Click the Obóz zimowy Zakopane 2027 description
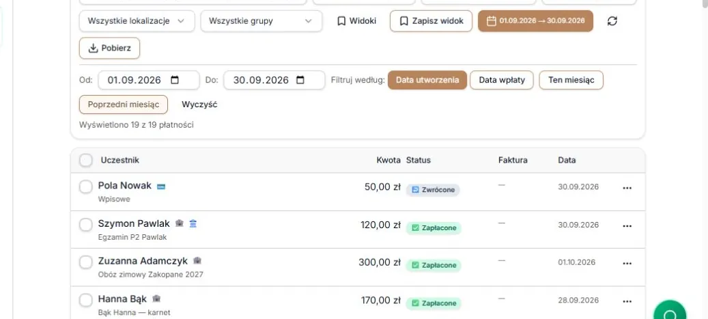 click(x=150, y=275)
